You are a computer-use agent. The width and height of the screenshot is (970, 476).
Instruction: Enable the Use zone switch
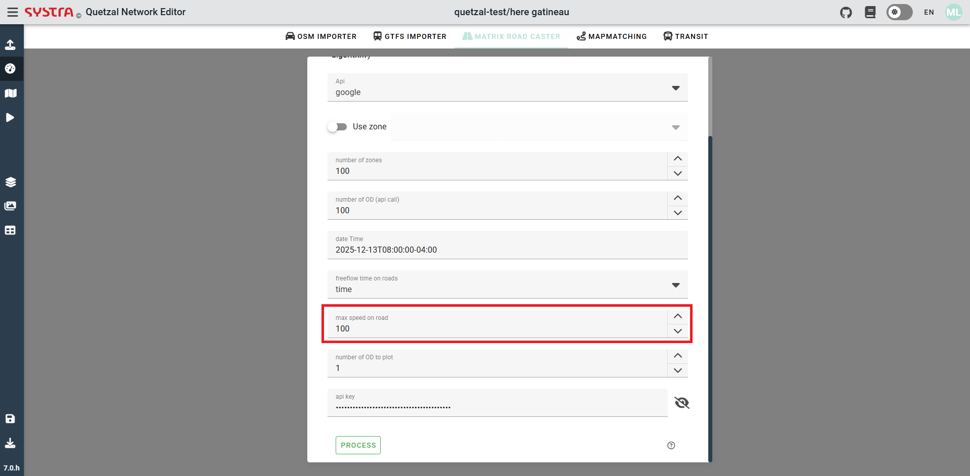coord(337,127)
